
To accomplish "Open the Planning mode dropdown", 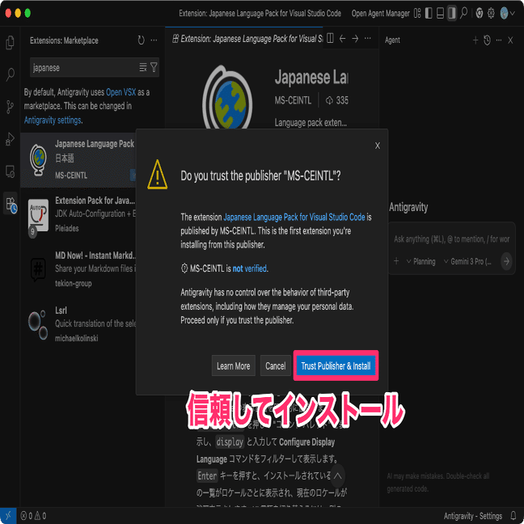I will pyautogui.click(x=421, y=261).
